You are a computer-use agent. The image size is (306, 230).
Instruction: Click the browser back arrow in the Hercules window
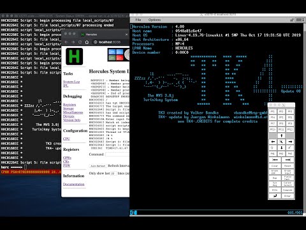(66, 42)
